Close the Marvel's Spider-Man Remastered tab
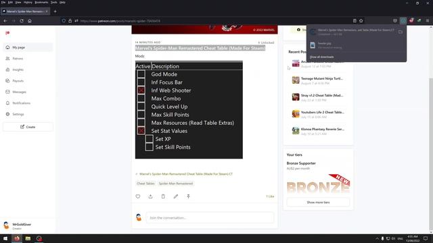The image size is (433, 243). [x=47, y=11]
